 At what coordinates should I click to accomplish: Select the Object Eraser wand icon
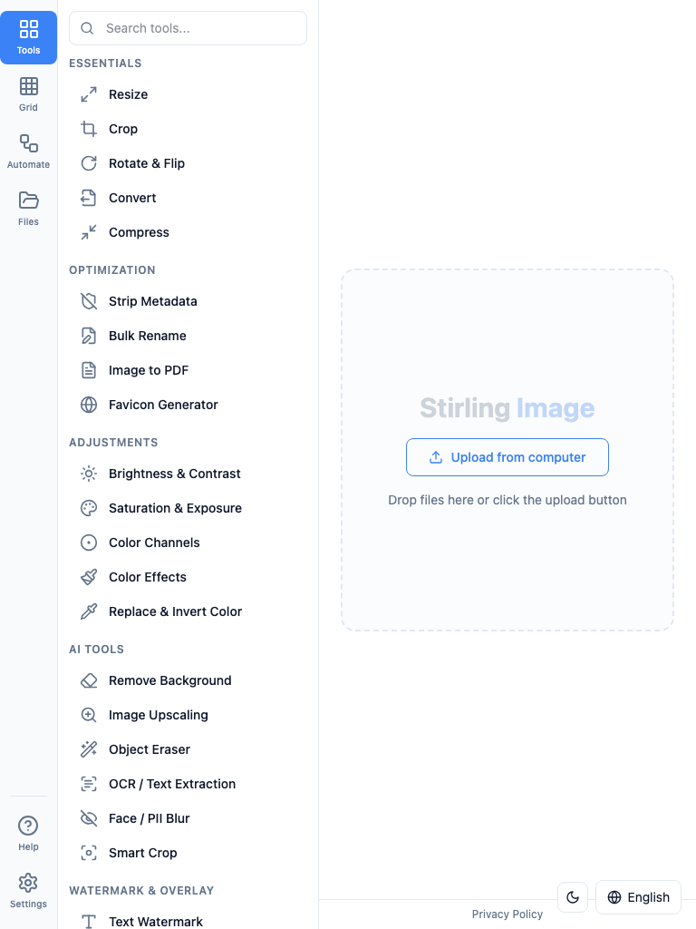[89, 749]
